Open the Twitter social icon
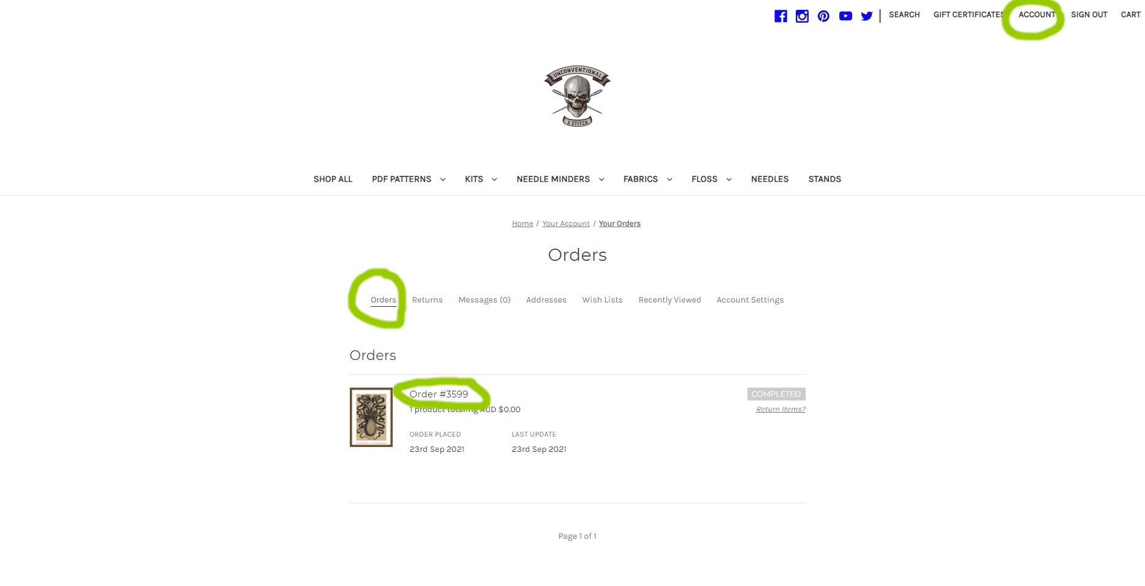Viewport: 1145px width, 586px height. pos(866,16)
